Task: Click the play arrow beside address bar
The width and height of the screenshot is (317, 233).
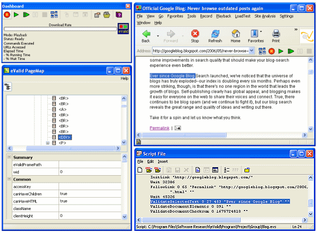Action: [280, 51]
